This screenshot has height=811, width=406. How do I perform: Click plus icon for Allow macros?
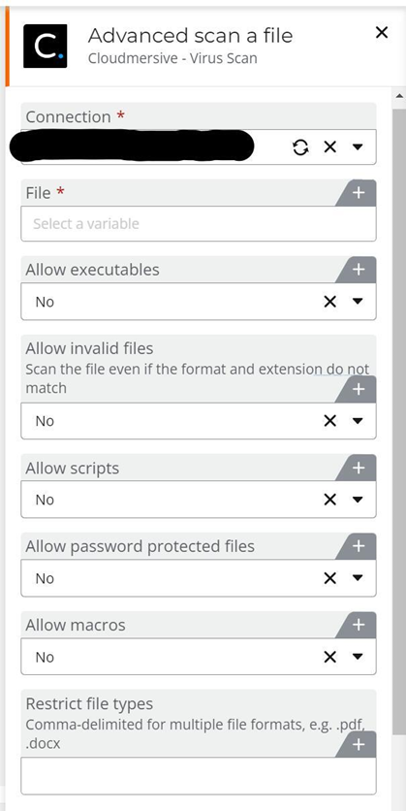click(359, 625)
